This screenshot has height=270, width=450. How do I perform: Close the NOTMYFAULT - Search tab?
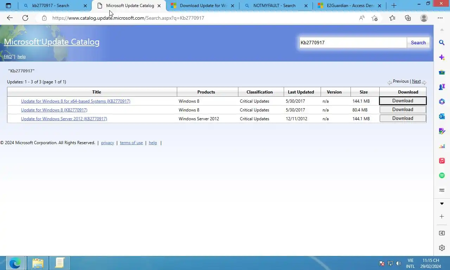tap(306, 6)
